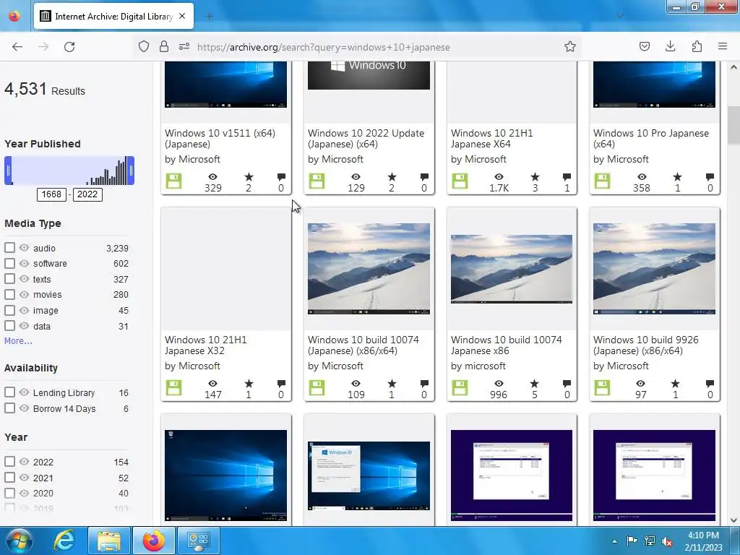
Task: Check the 2022 year checkbox
Action: point(9,462)
